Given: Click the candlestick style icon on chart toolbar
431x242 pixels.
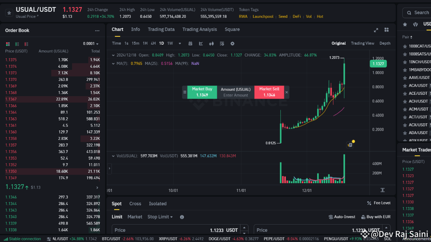Looking at the screenshot, I should coord(211,43).
